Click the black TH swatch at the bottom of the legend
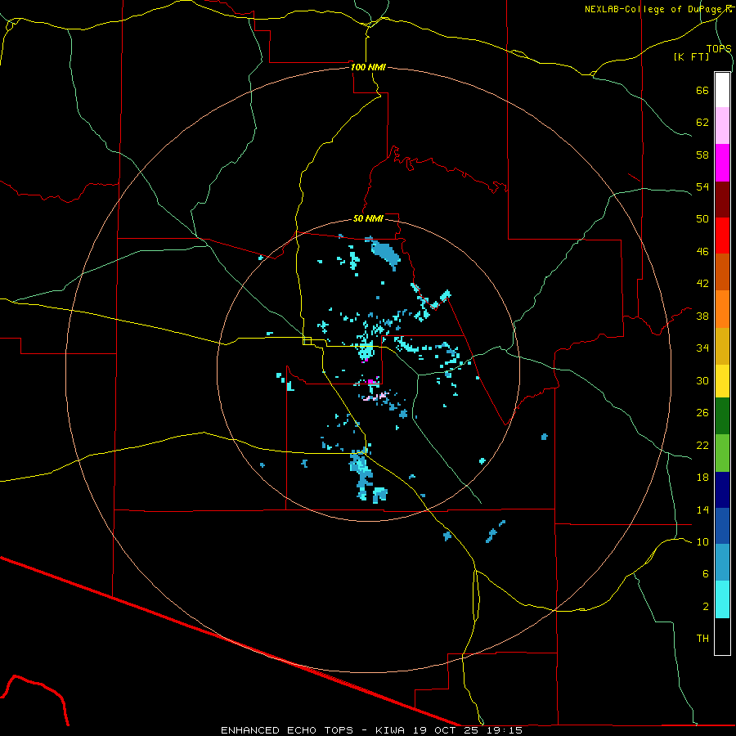Viewport: 736px width, 736px height. coord(722,636)
